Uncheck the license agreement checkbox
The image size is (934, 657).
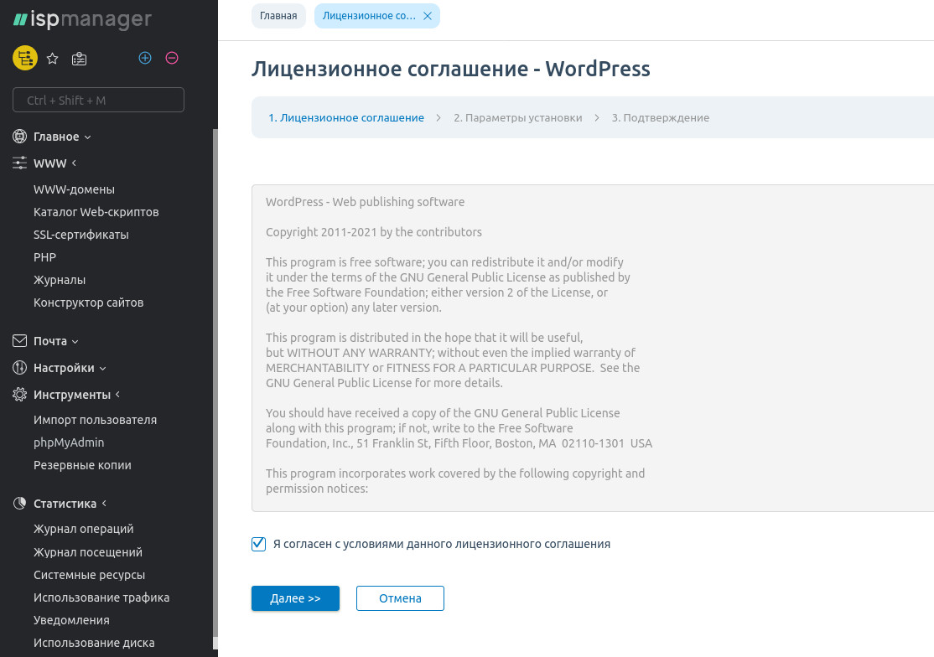(258, 544)
